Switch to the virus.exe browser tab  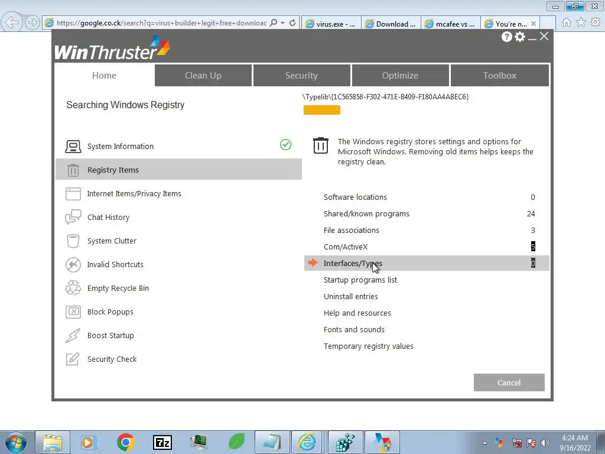pos(331,24)
